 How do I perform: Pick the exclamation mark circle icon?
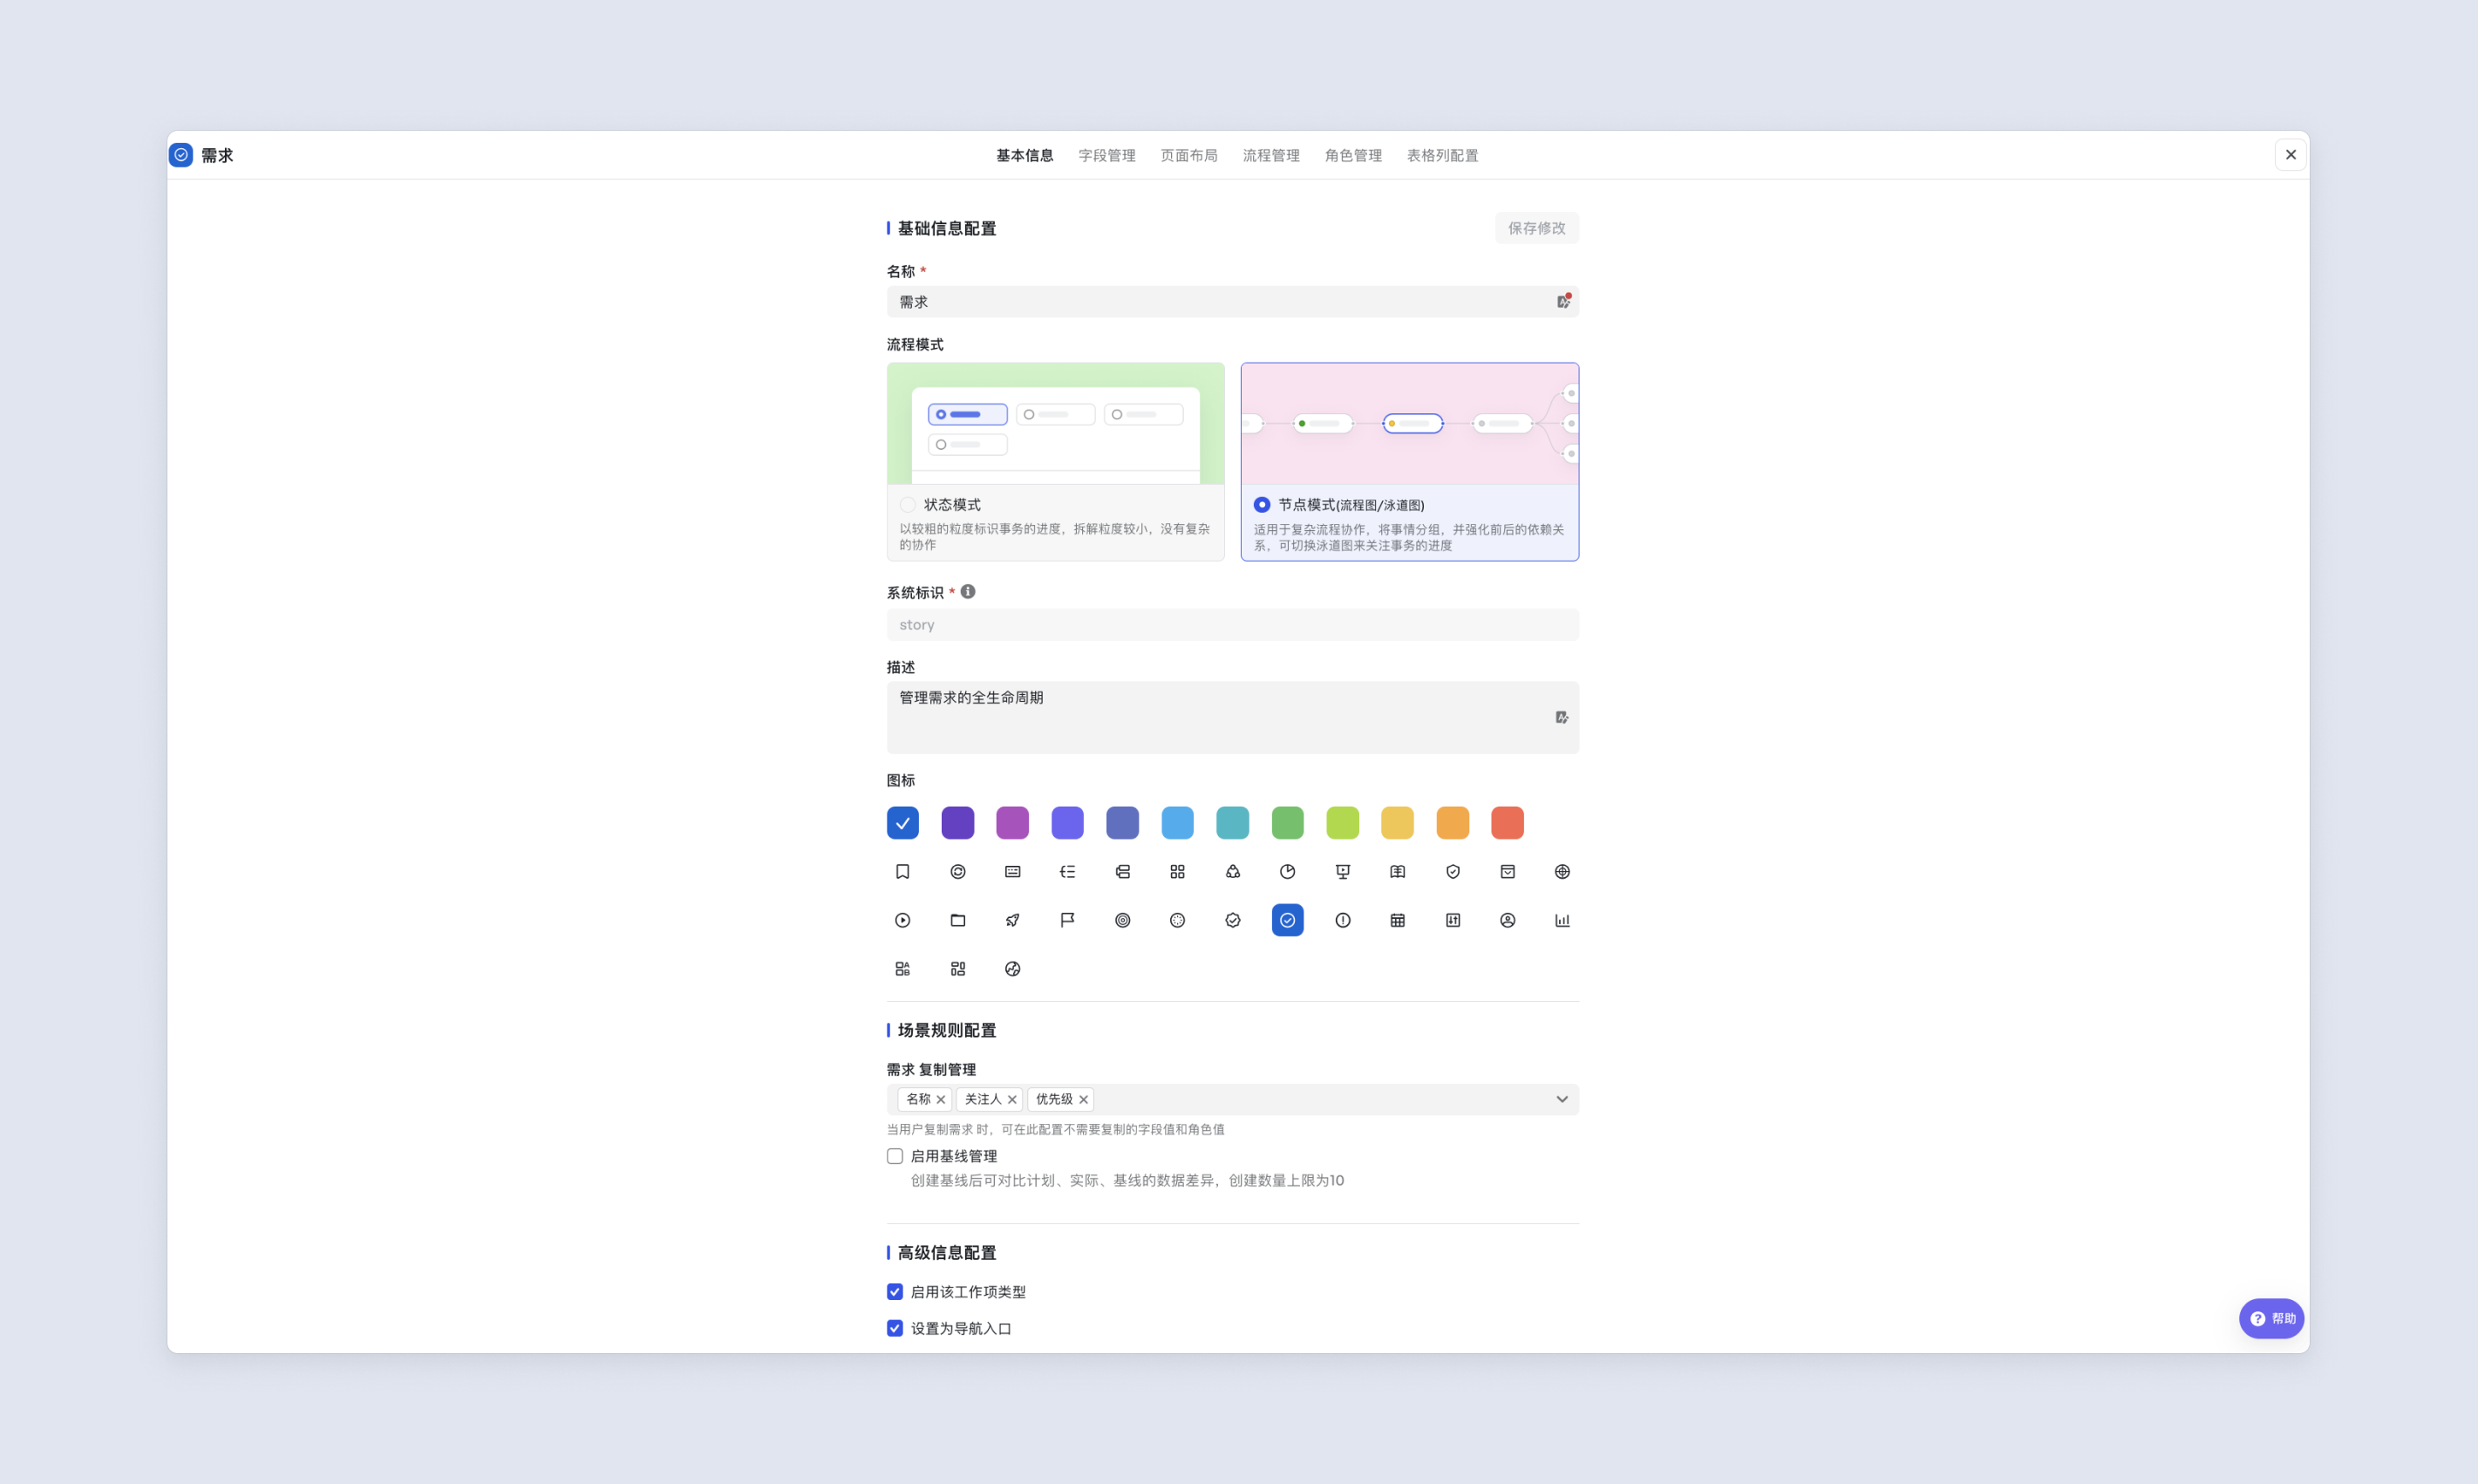tap(1342, 920)
